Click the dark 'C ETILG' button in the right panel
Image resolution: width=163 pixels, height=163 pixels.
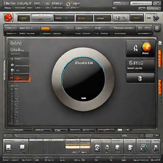click(x=140, y=65)
